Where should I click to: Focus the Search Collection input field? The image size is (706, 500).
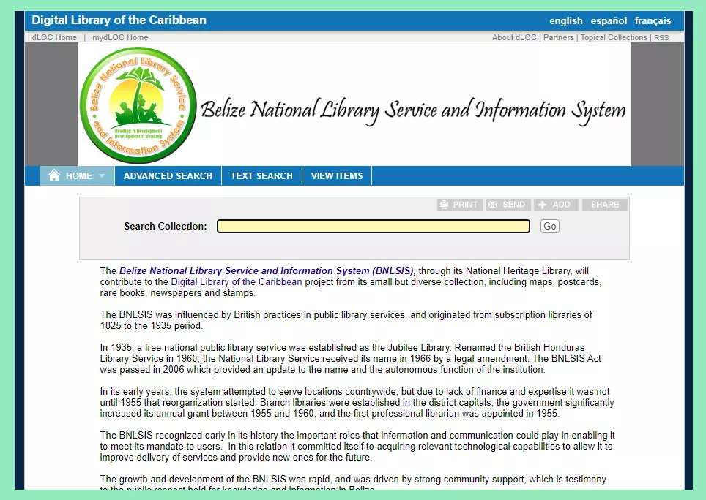[x=373, y=227]
